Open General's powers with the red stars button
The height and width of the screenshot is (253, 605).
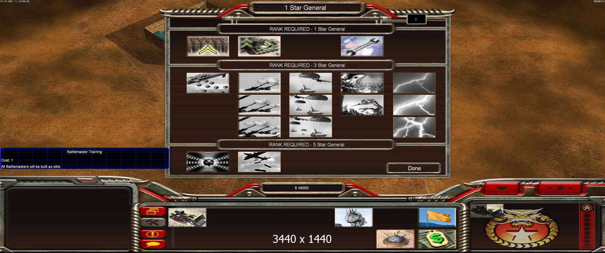561,188
